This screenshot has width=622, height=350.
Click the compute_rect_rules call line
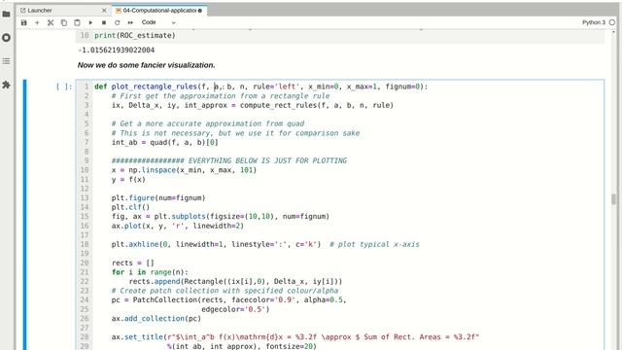[x=253, y=105]
